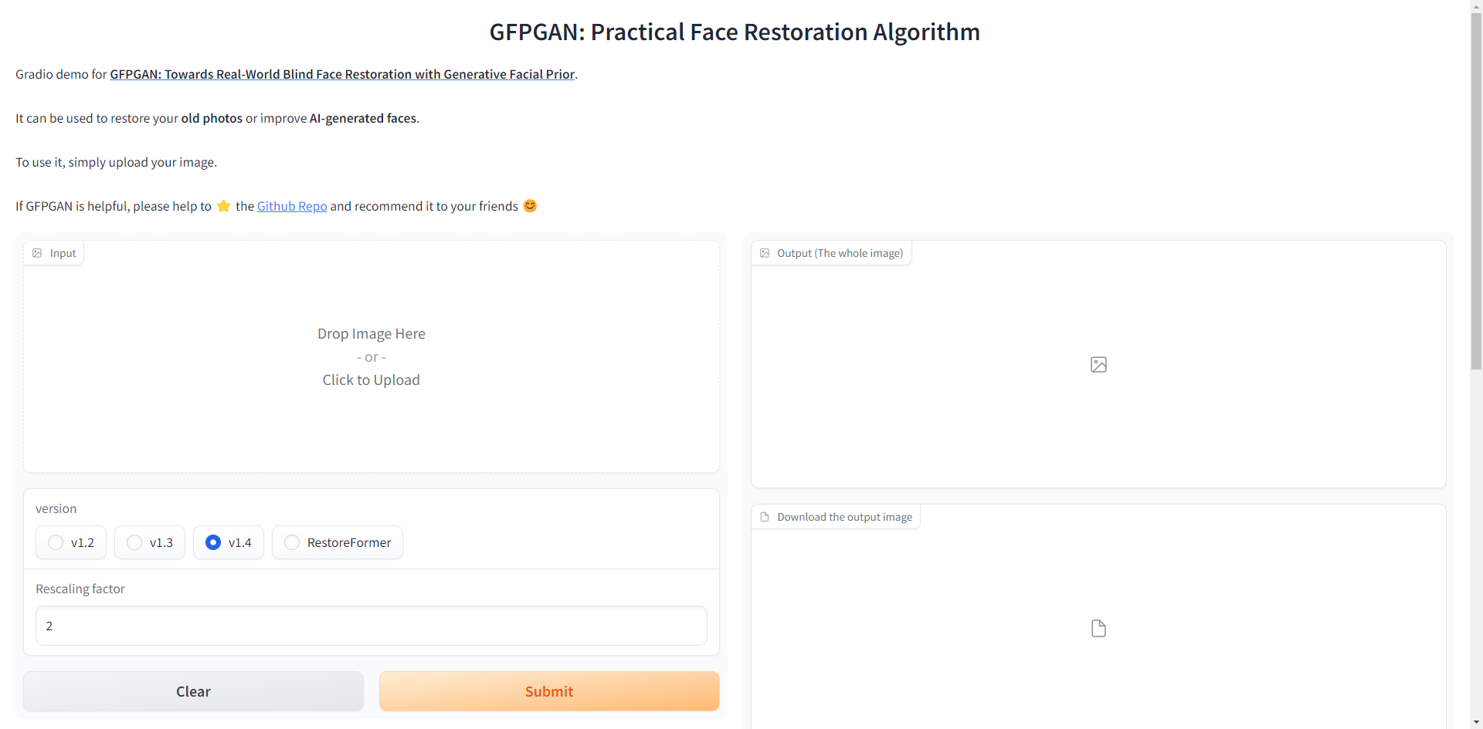
Task: Open the GFPGAN paper title link
Action: 342,74
